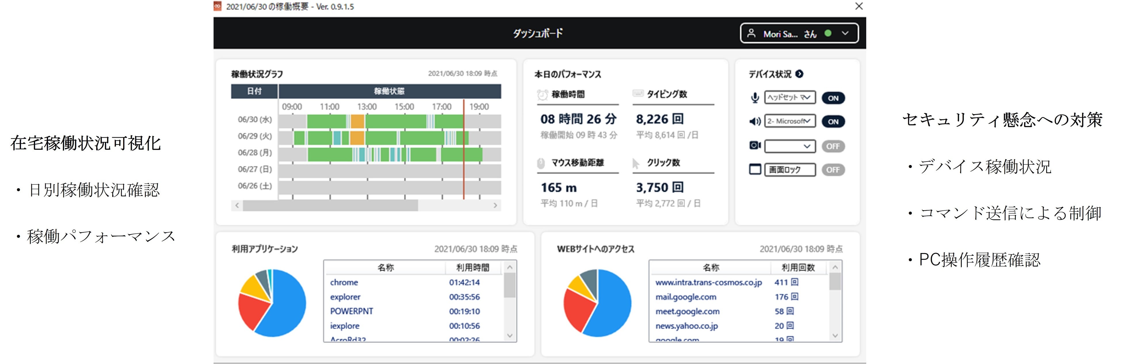Click the camera device icon
This screenshot has height=364, width=1122.
tap(755, 145)
